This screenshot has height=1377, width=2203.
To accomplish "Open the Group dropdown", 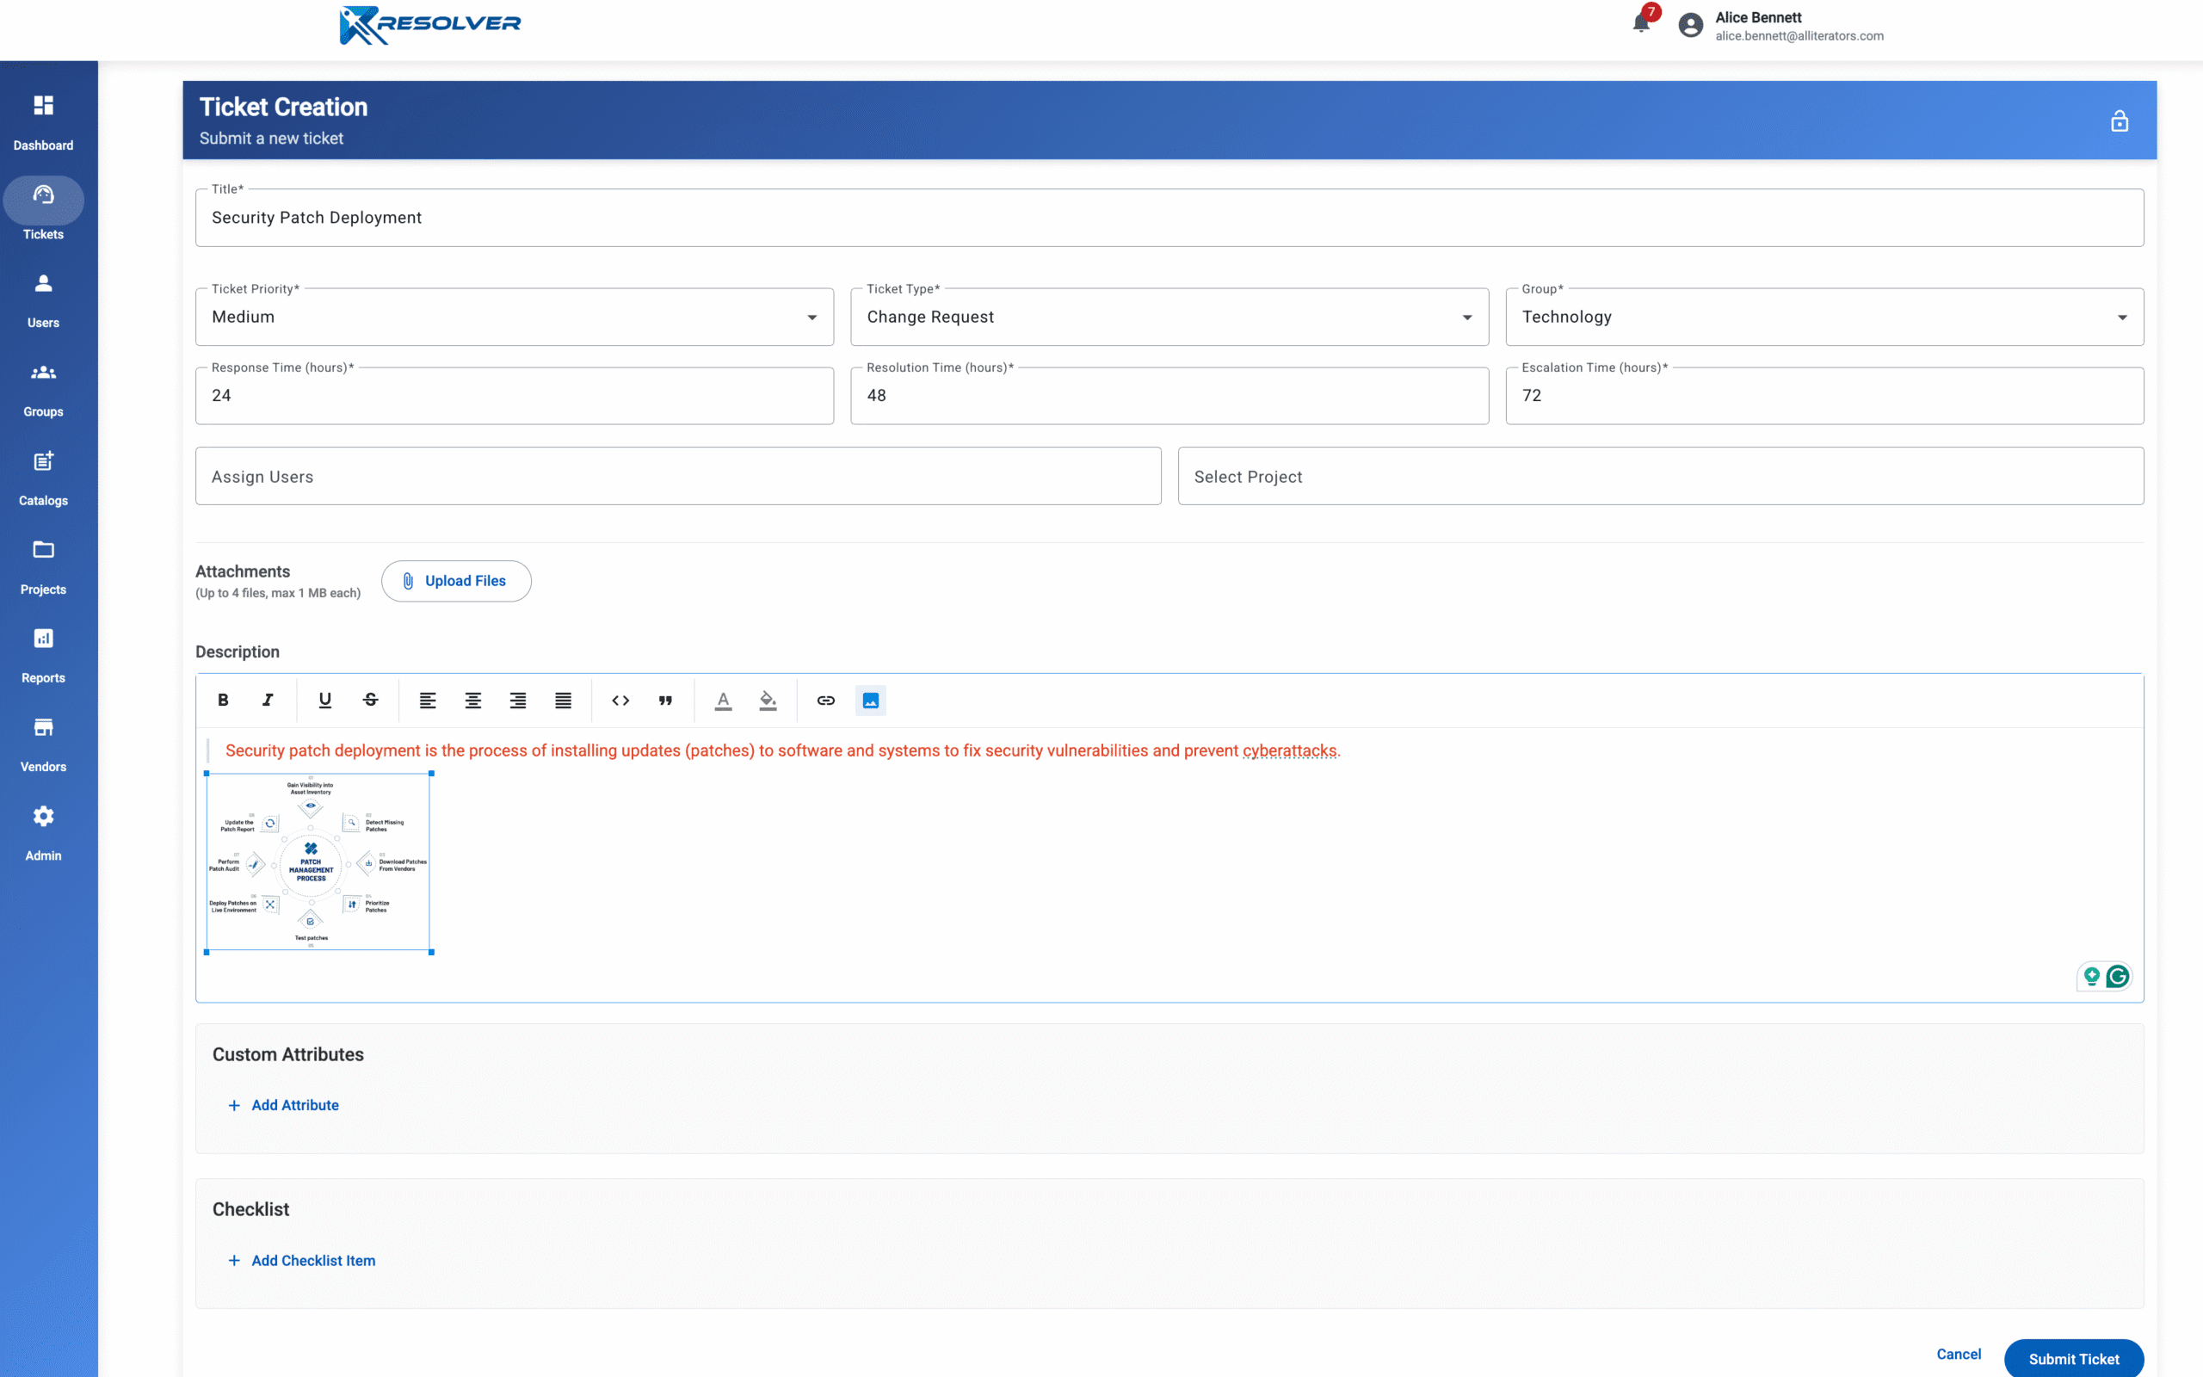I will coord(1823,317).
